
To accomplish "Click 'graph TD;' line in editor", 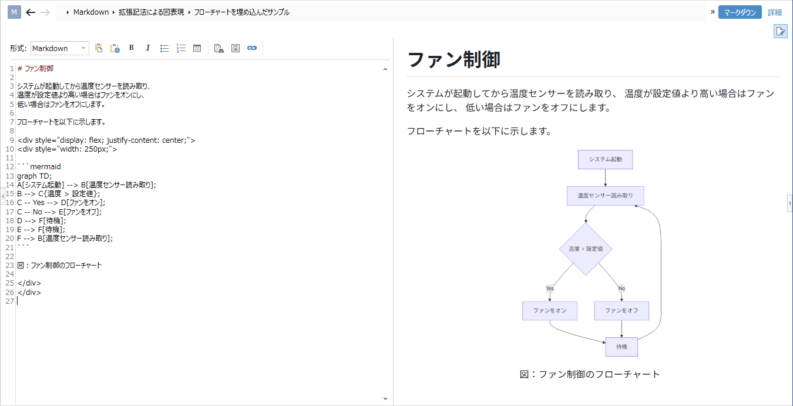I will 35,176.
